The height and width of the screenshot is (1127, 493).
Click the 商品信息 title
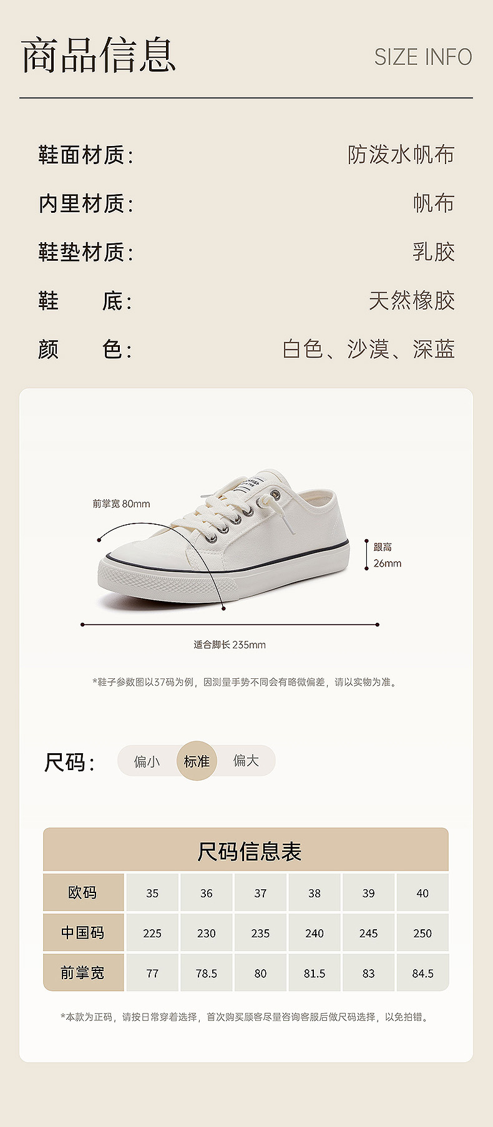pos(99,55)
